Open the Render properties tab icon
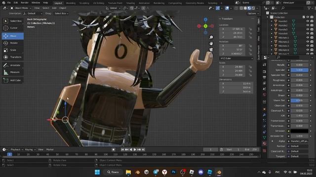This screenshot has height=177, width=316. (265, 72)
